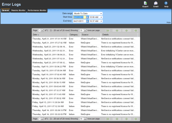
Task: Click the Export icon
Action: [x=145, y=4]
